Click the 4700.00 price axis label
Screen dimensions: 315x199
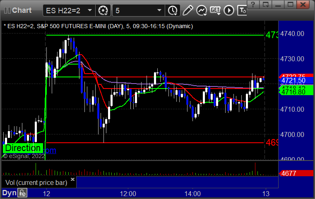pyautogui.click(x=292, y=134)
